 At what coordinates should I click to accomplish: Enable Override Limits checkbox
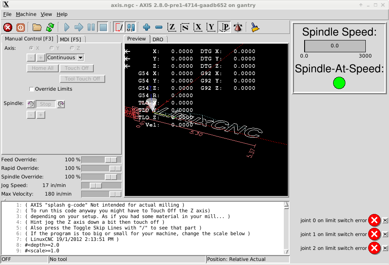(32, 89)
